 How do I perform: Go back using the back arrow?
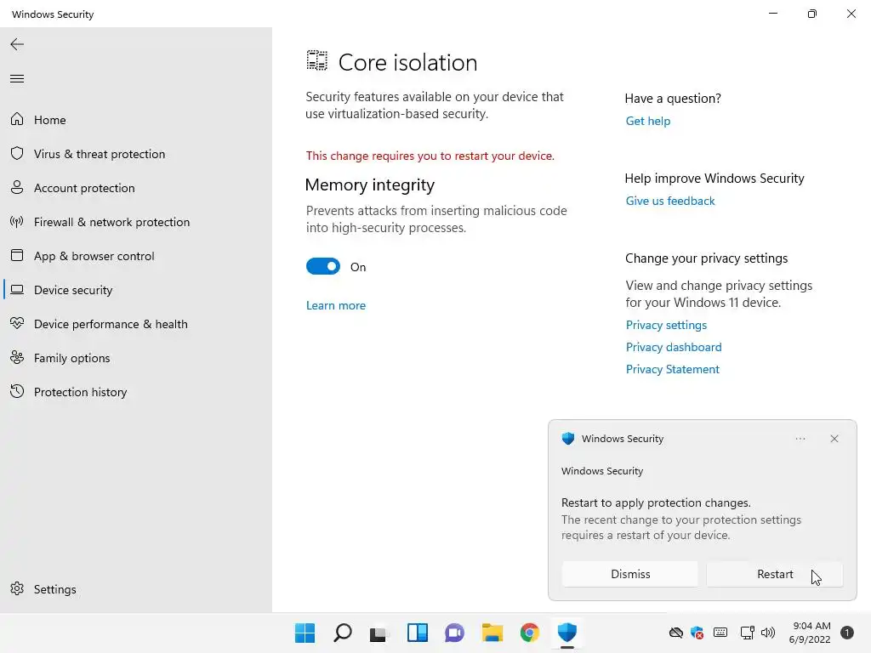point(17,44)
